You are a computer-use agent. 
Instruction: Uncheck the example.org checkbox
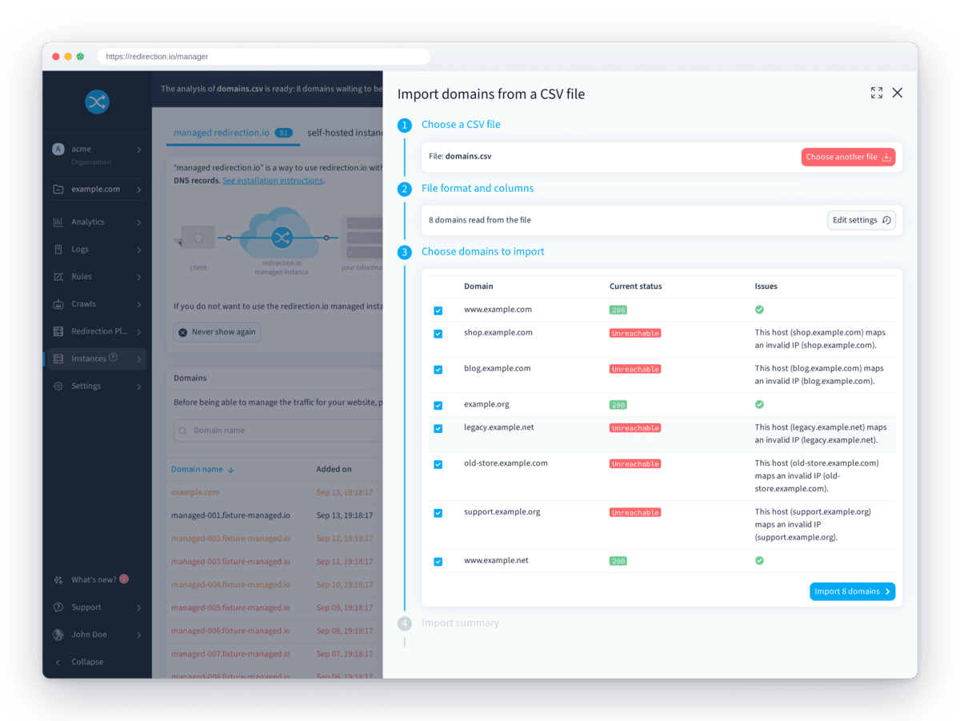coord(438,406)
